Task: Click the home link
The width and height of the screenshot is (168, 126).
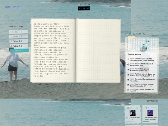Action: point(8,7)
